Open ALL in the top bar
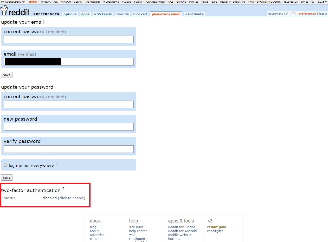328x242 pixels. [55, 2]
